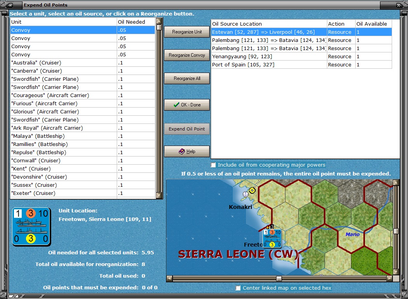Select the Port of Spain oil source
The width and height of the screenshot is (408, 299).
pyautogui.click(x=302, y=64)
